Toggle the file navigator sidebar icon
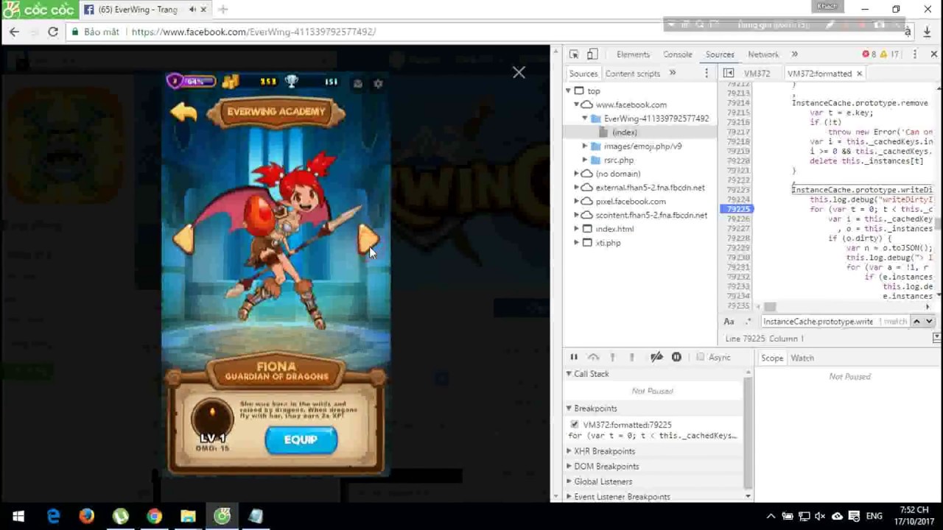The height and width of the screenshot is (530, 943). tap(729, 73)
